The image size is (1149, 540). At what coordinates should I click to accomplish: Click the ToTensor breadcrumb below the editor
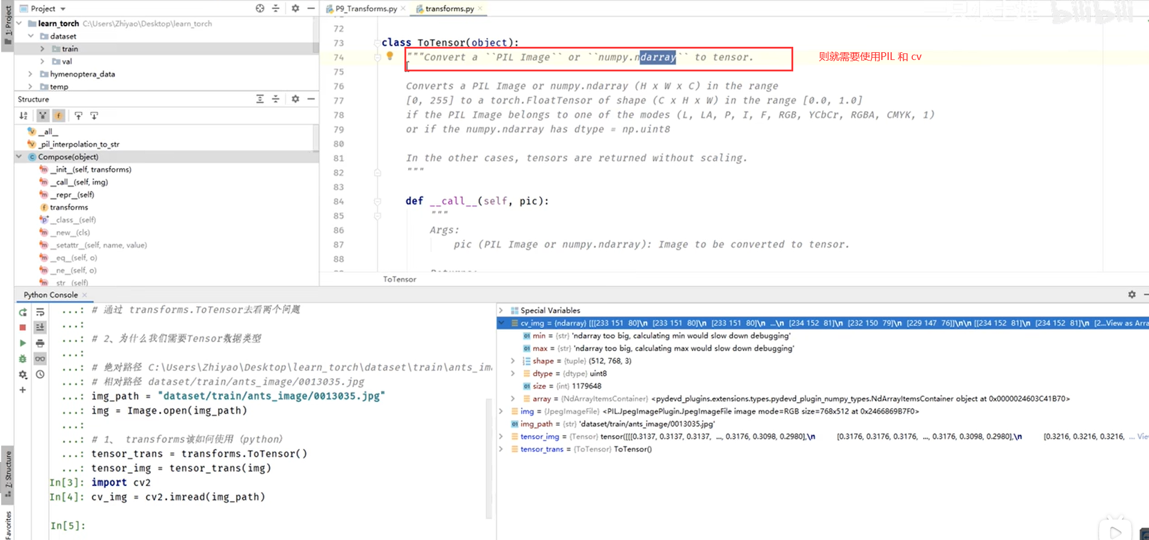[400, 279]
